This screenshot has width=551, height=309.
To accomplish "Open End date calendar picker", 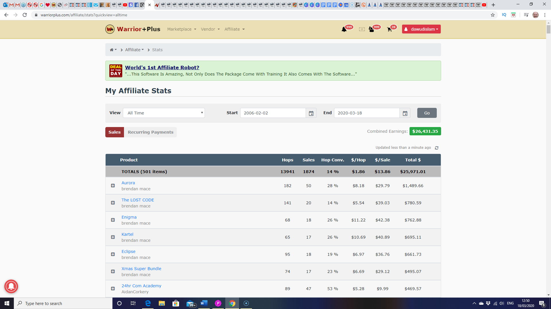I will [405, 113].
